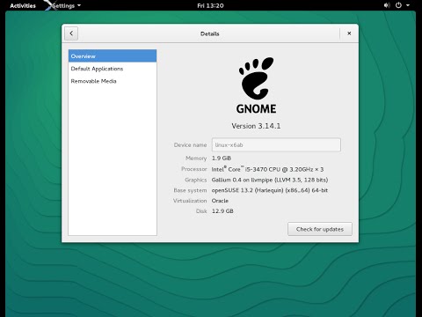Click the Graphics label
The width and height of the screenshot is (422, 317).
click(x=196, y=180)
